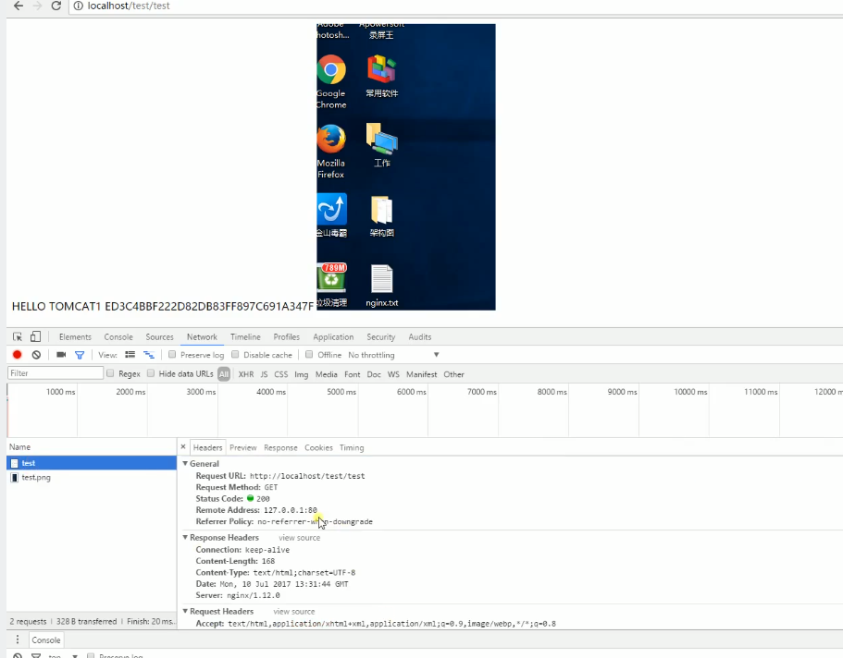Click the 常用软件 icon in image
This screenshot has height=658, width=843.
point(382,70)
